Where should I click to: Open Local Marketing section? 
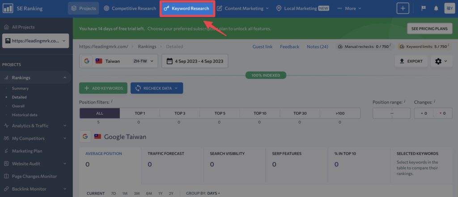point(303,8)
